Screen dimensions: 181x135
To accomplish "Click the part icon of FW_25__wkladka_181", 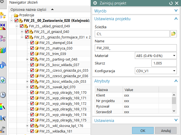I will (x=36, y=131).
